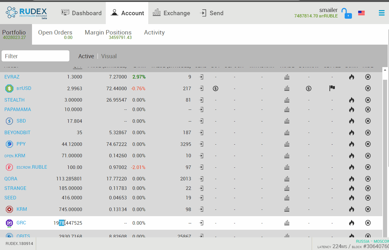Open the hamburger main menu
389x250 pixels.
[x=381, y=13]
